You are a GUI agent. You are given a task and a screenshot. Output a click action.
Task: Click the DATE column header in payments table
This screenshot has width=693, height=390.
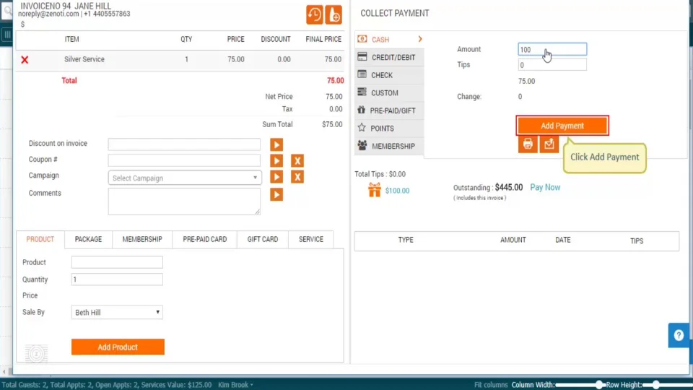(x=563, y=240)
